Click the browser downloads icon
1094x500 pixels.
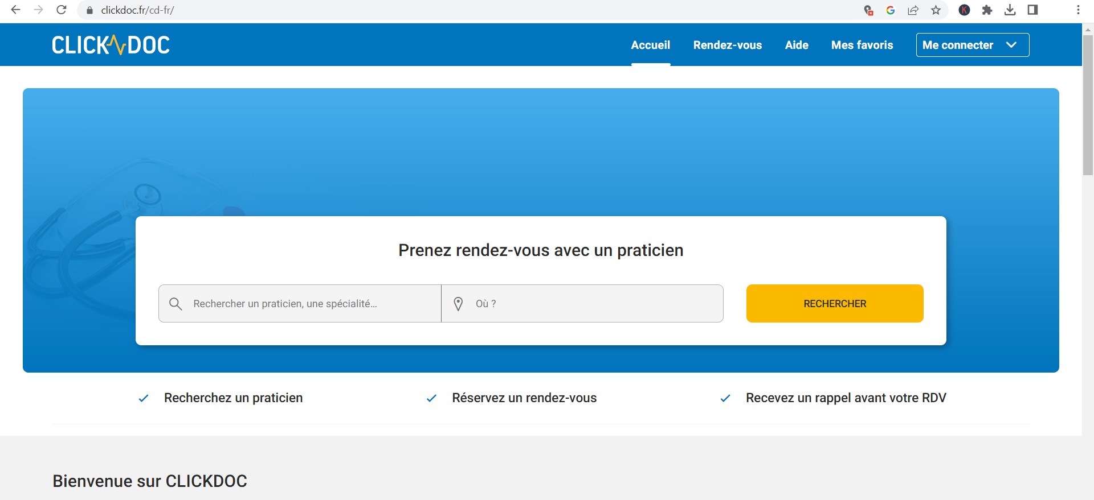point(1010,10)
